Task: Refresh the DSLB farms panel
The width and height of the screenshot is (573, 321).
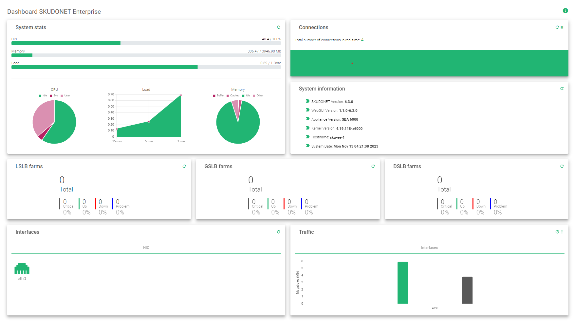Action: 562,166
